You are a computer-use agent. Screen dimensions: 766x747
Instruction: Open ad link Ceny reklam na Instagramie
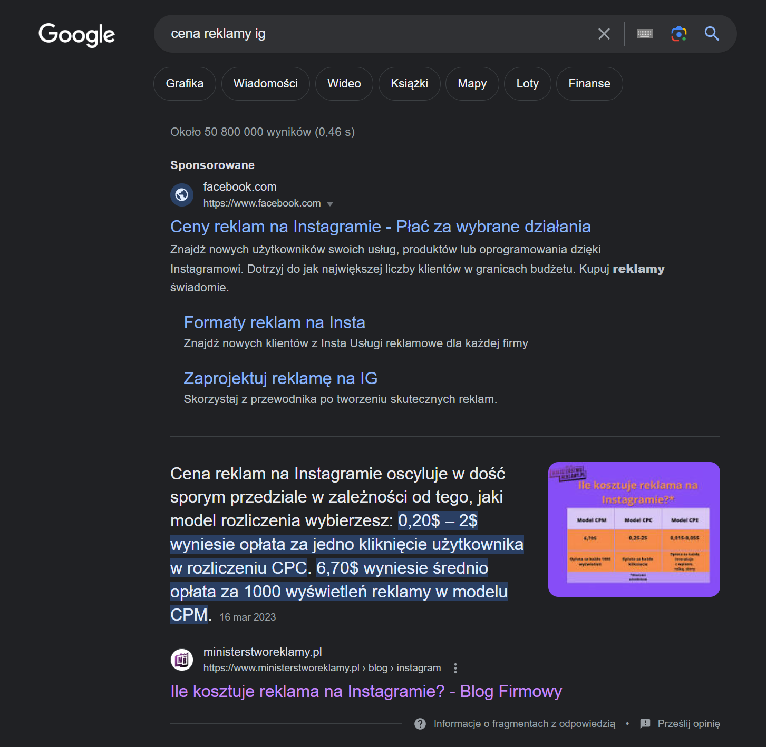pyautogui.click(x=381, y=227)
